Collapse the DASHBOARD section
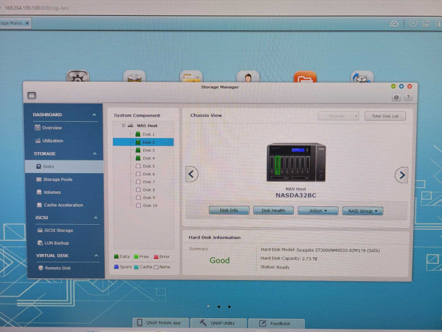This screenshot has height=332, width=442. (94, 115)
